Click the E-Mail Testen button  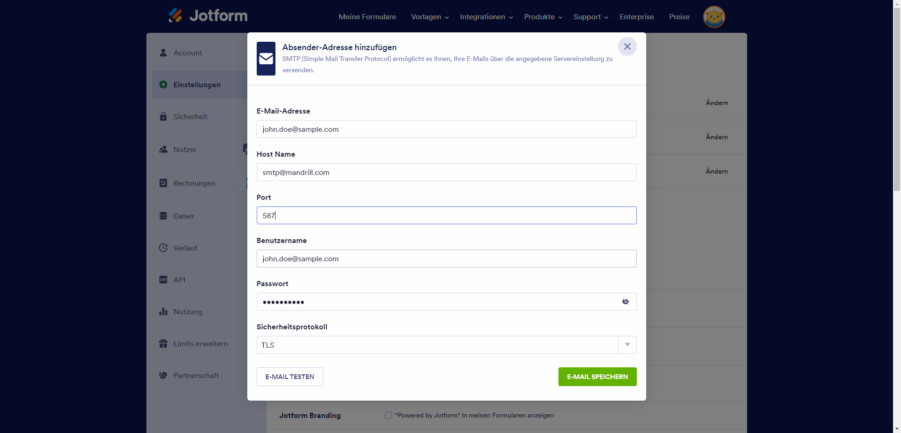pyautogui.click(x=290, y=377)
